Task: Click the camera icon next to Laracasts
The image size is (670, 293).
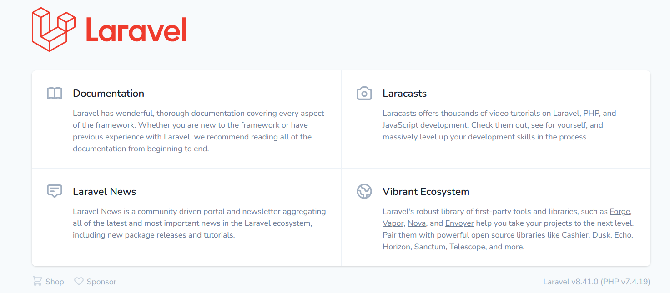Action: click(364, 93)
